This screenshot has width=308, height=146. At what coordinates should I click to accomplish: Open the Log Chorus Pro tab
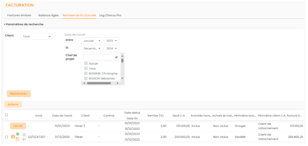coord(110,15)
